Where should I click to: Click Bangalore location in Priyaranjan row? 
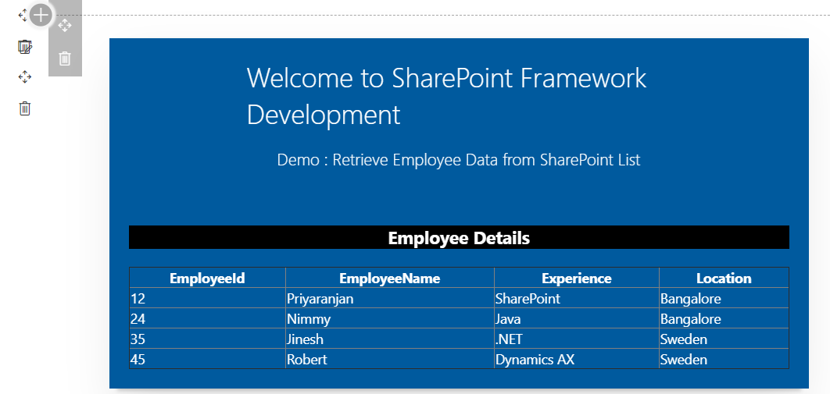pos(724,298)
